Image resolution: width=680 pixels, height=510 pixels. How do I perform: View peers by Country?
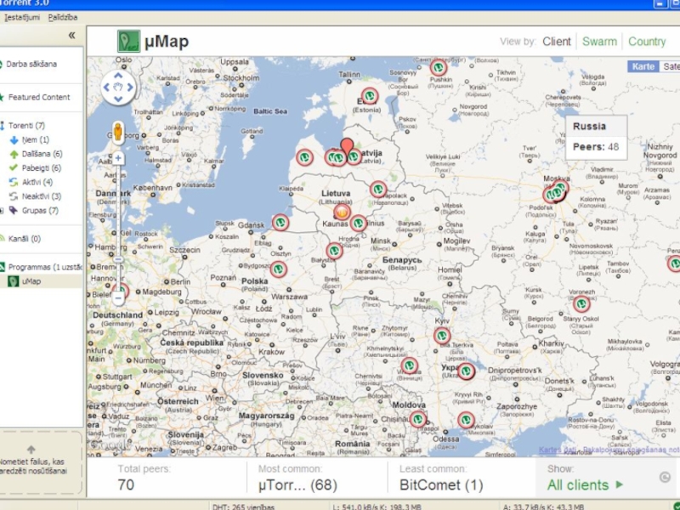647,42
